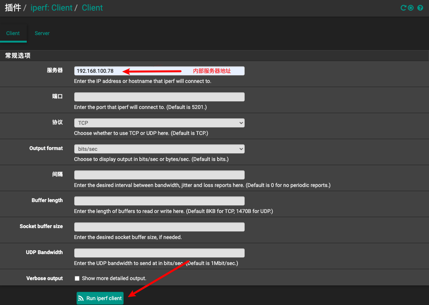This screenshot has height=305, width=429.
Task: Focus the UDP Bandwidth input field
Action: (x=159, y=253)
